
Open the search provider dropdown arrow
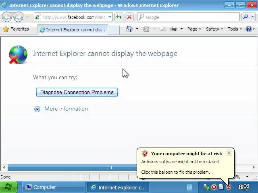click(x=253, y=17)
